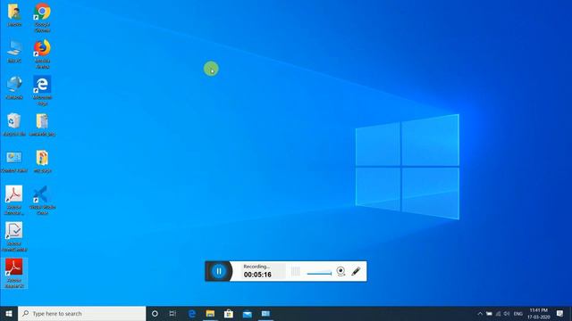
Task: Select the Recycle Bin icon
Action: (x=14, y=125)
